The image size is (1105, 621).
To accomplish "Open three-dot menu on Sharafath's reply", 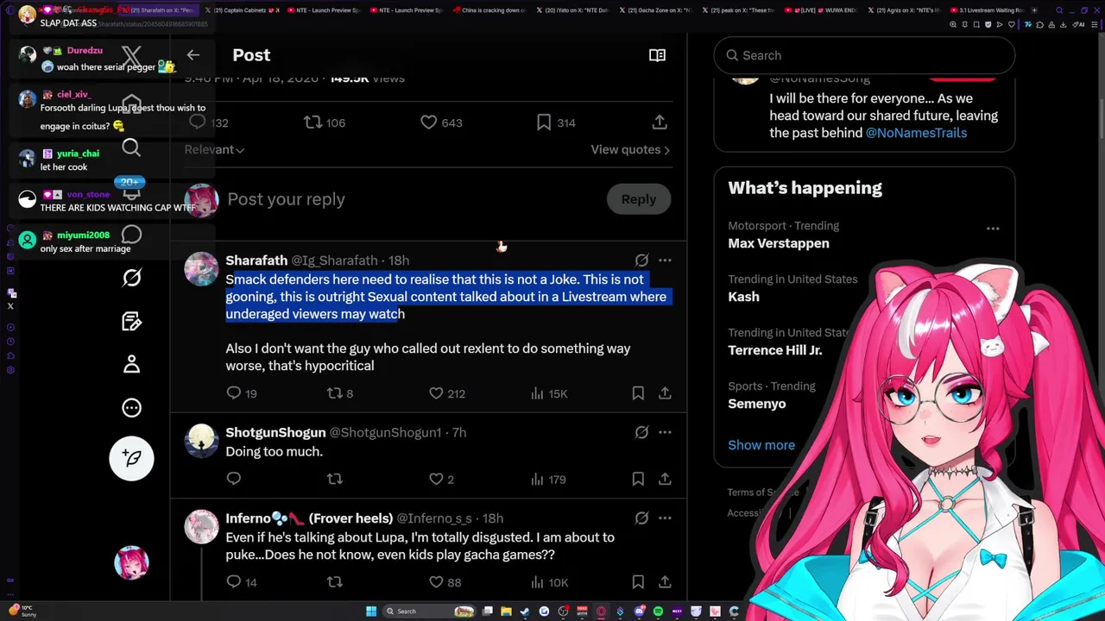I will click(665, 260).
